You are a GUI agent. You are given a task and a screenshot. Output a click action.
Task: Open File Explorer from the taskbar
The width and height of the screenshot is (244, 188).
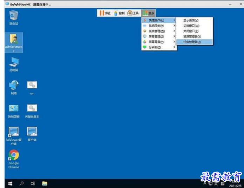45,184
